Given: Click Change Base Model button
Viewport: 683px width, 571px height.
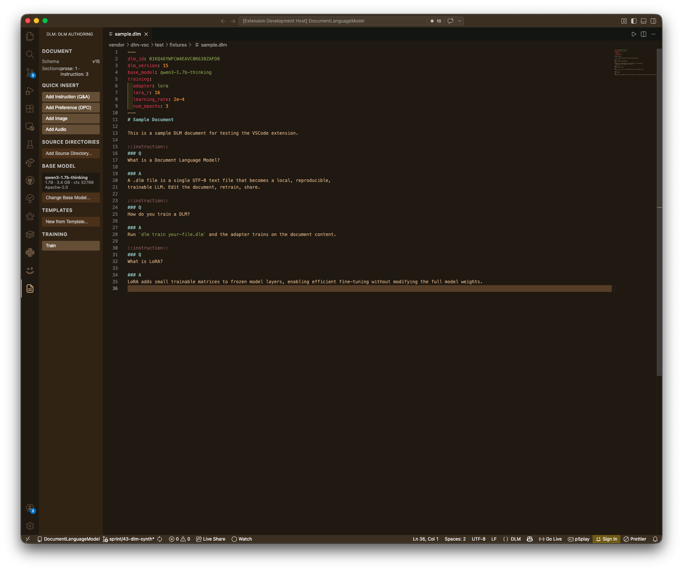Looking at the screenshot, I should (71, 198).
